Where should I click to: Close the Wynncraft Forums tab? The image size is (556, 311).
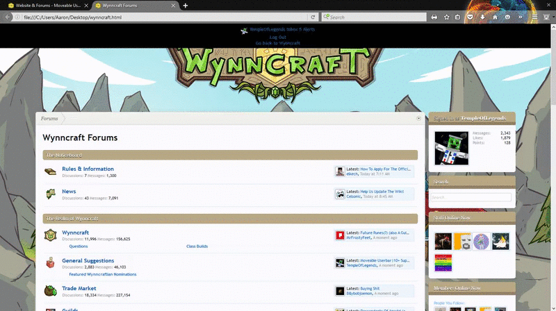pos(173,6)
